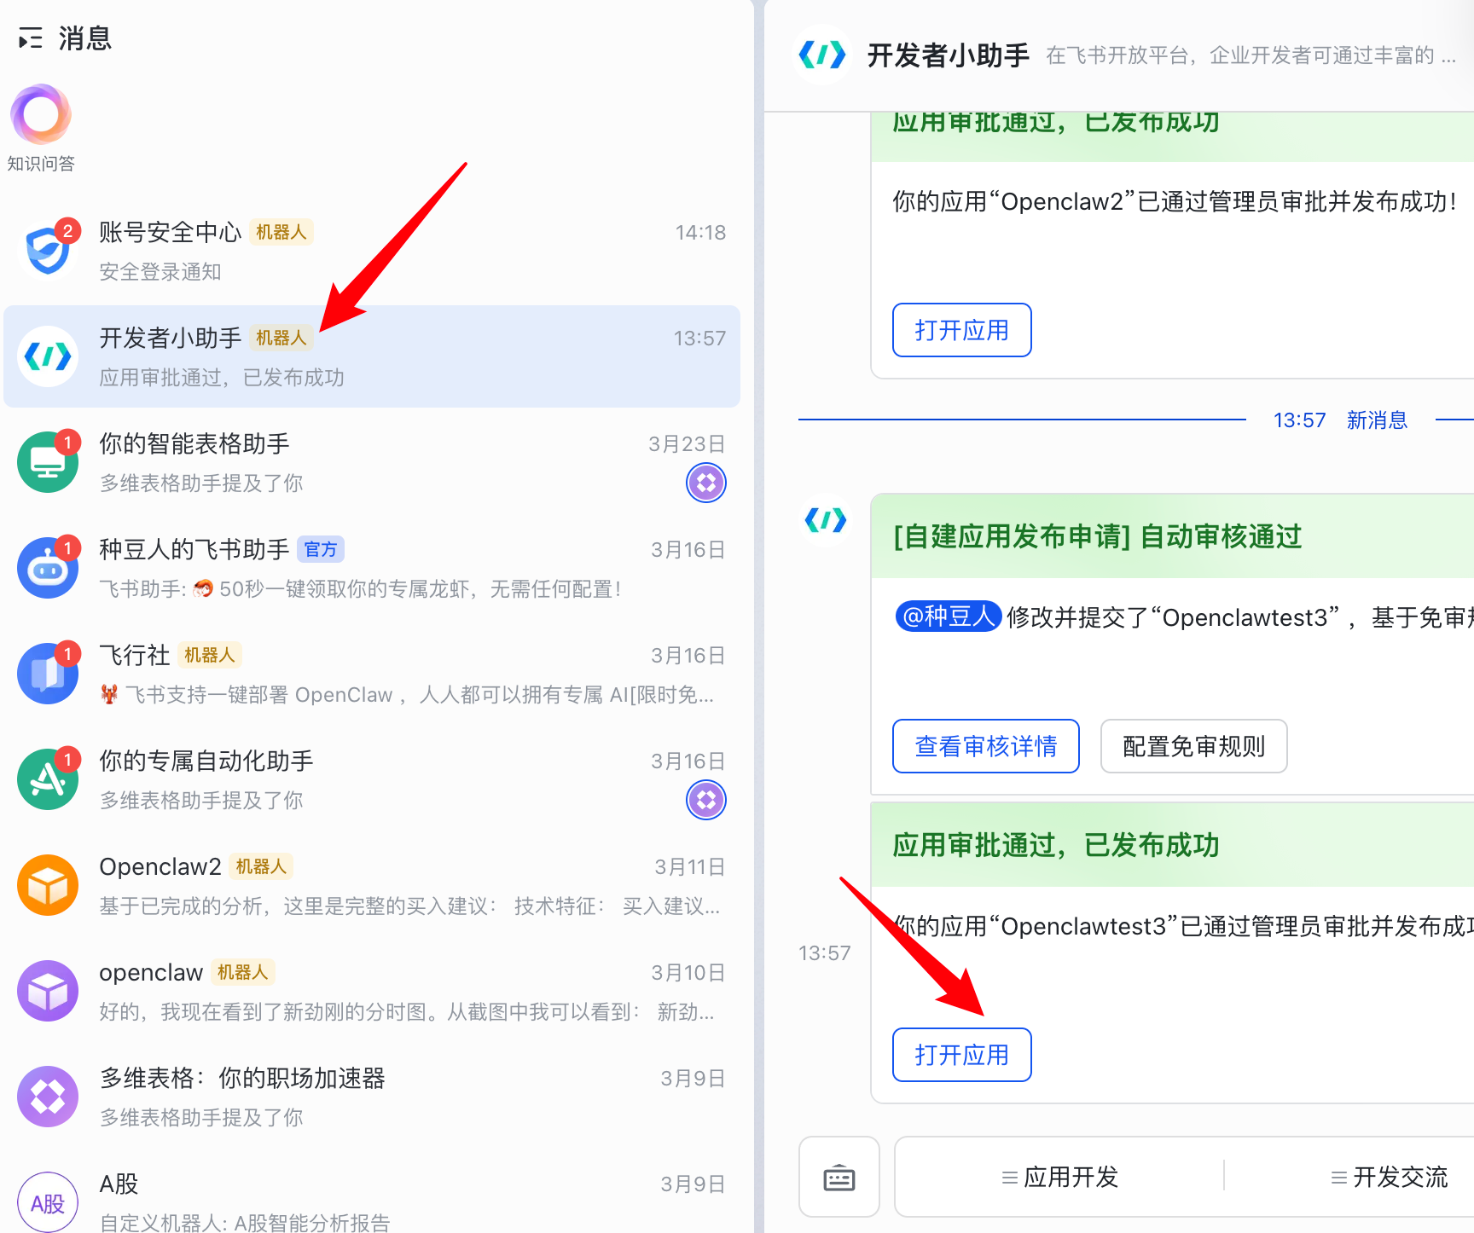1474x1233 pixels.
Task: Click 配置免审规则 button
Action: point(1193,746)
